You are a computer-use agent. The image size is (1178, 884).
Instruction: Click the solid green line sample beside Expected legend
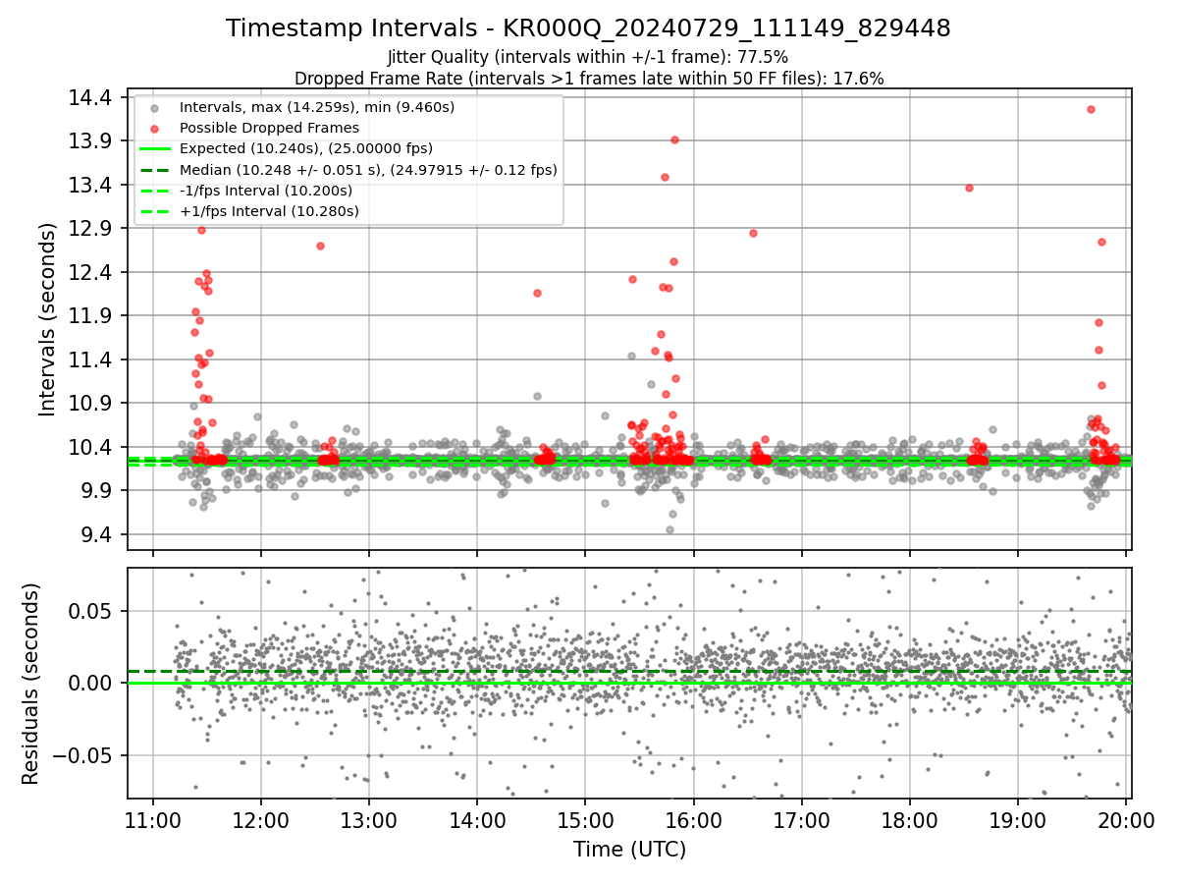pyautogui.click(x=155, y=149)
